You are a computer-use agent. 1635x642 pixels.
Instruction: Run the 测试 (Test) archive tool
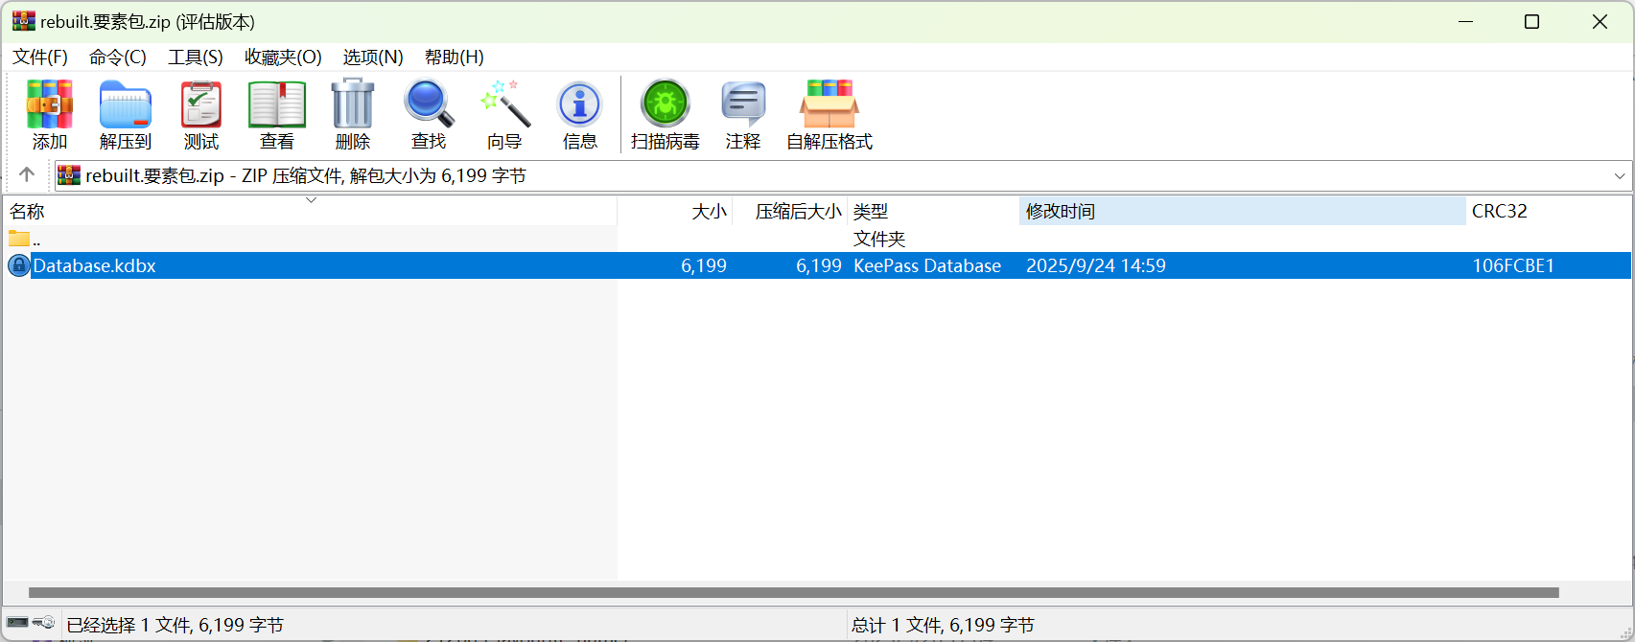point(201,105)
